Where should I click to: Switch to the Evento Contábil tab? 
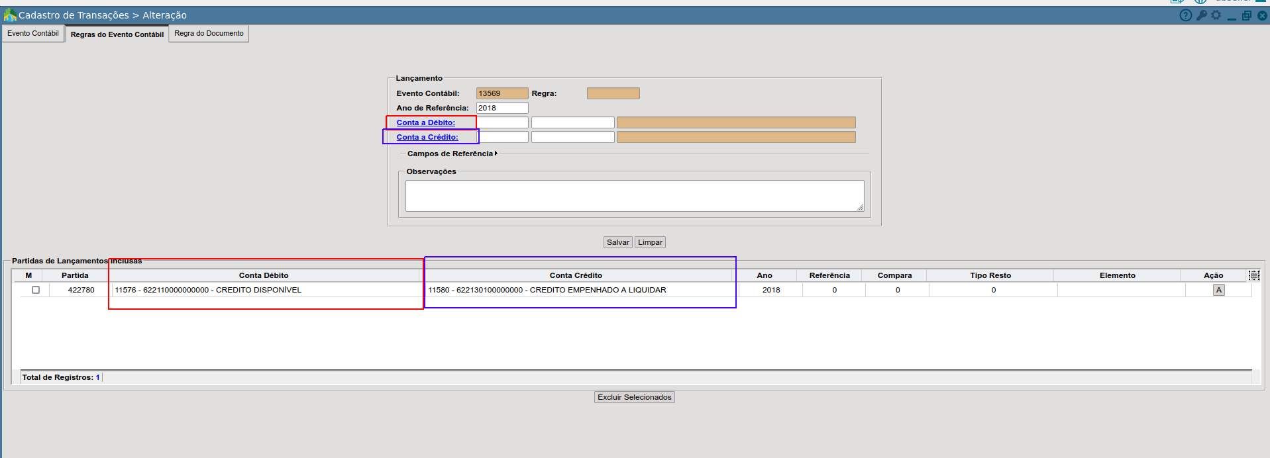[x=33, y=33]
